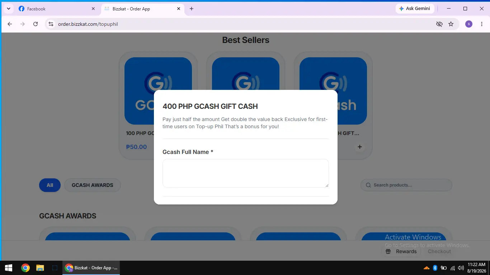
Task: Open File Explorer from the taskbar
Action: coord(40,268)
